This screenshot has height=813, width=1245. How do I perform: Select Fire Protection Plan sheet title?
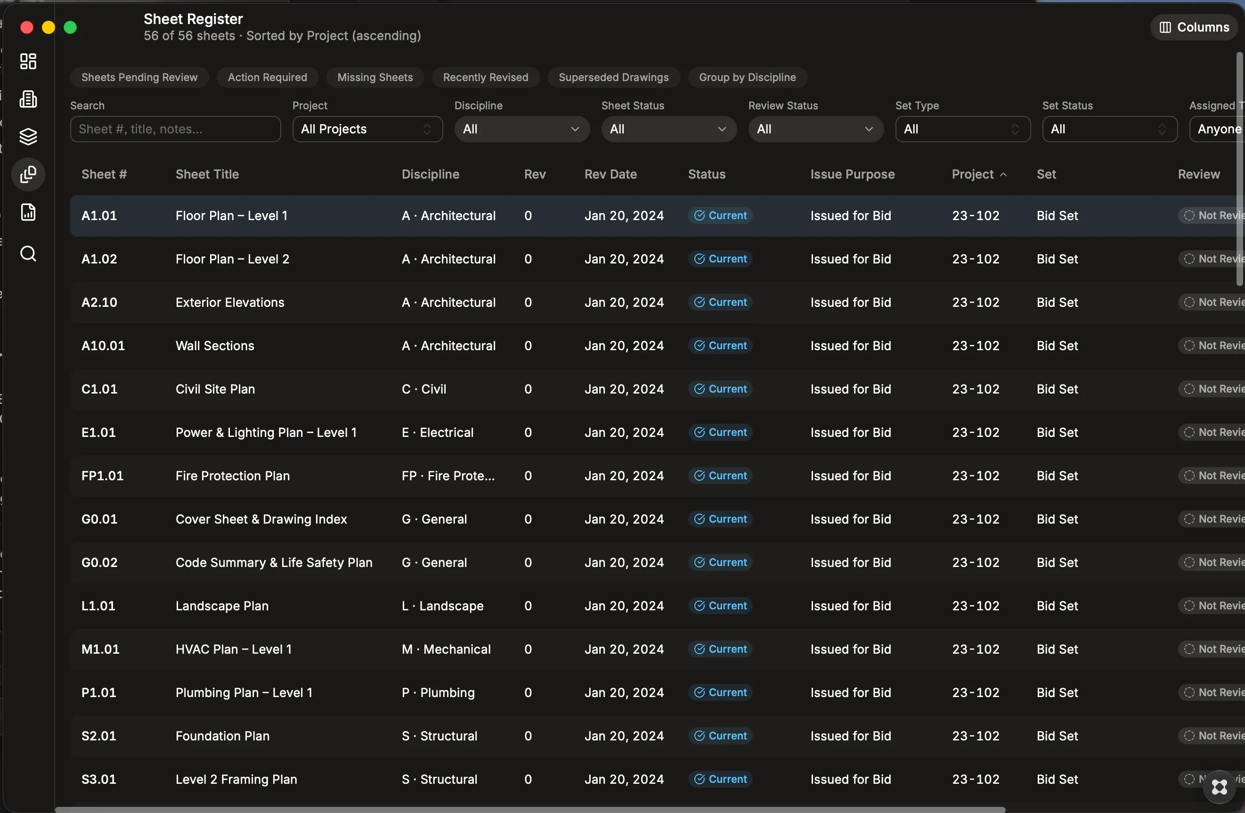pos(232,476)
